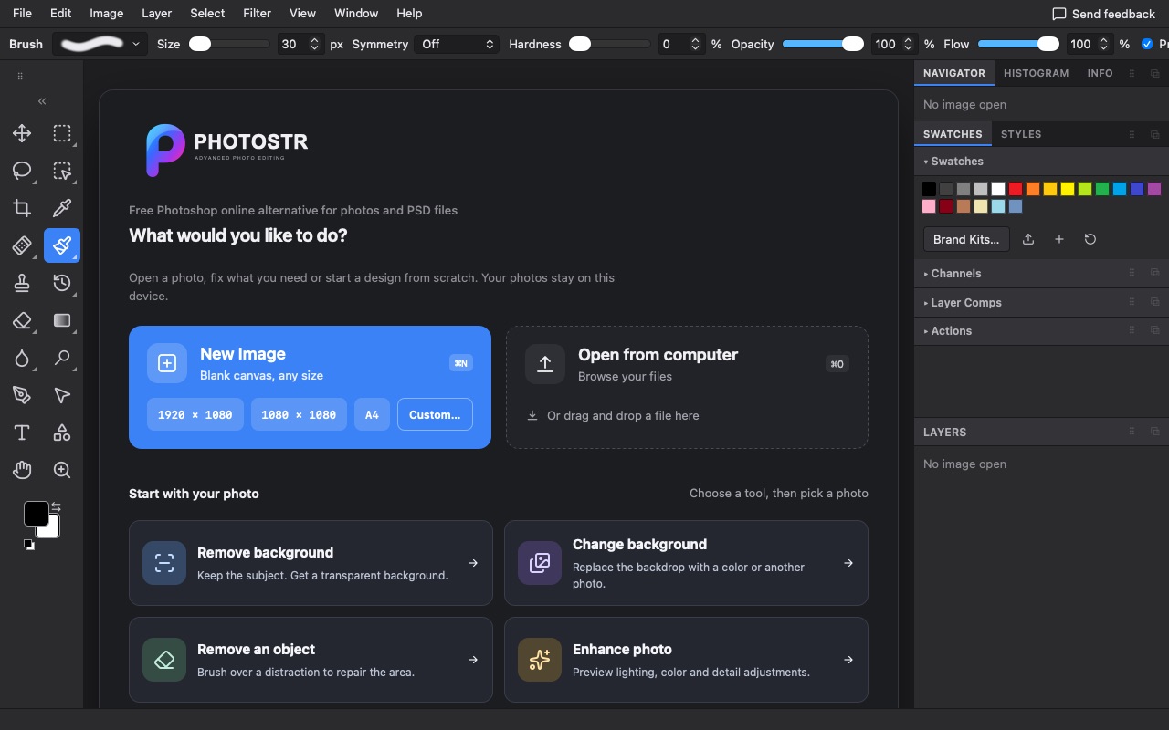Switch to the Styles tab
Image resolution: width=1169 pixels, height=730 pixels.
click(x=1021, y=134)
